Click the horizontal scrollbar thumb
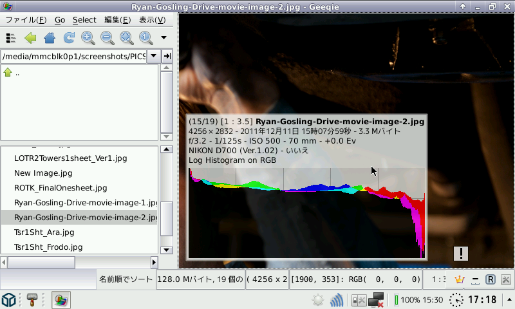 pos(41,263)
